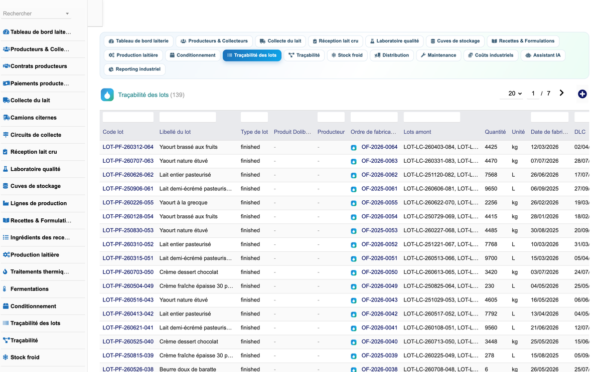Click the Cuves de stockage database icon in sidebar

tap(6, 186)
